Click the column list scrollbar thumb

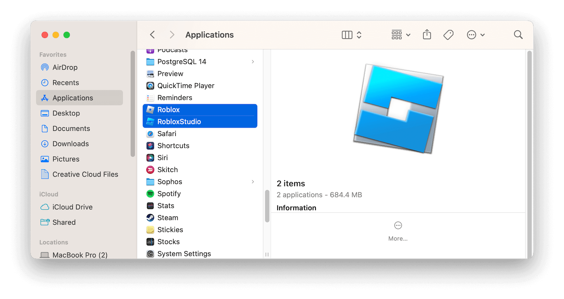click(x=267, y=206)
